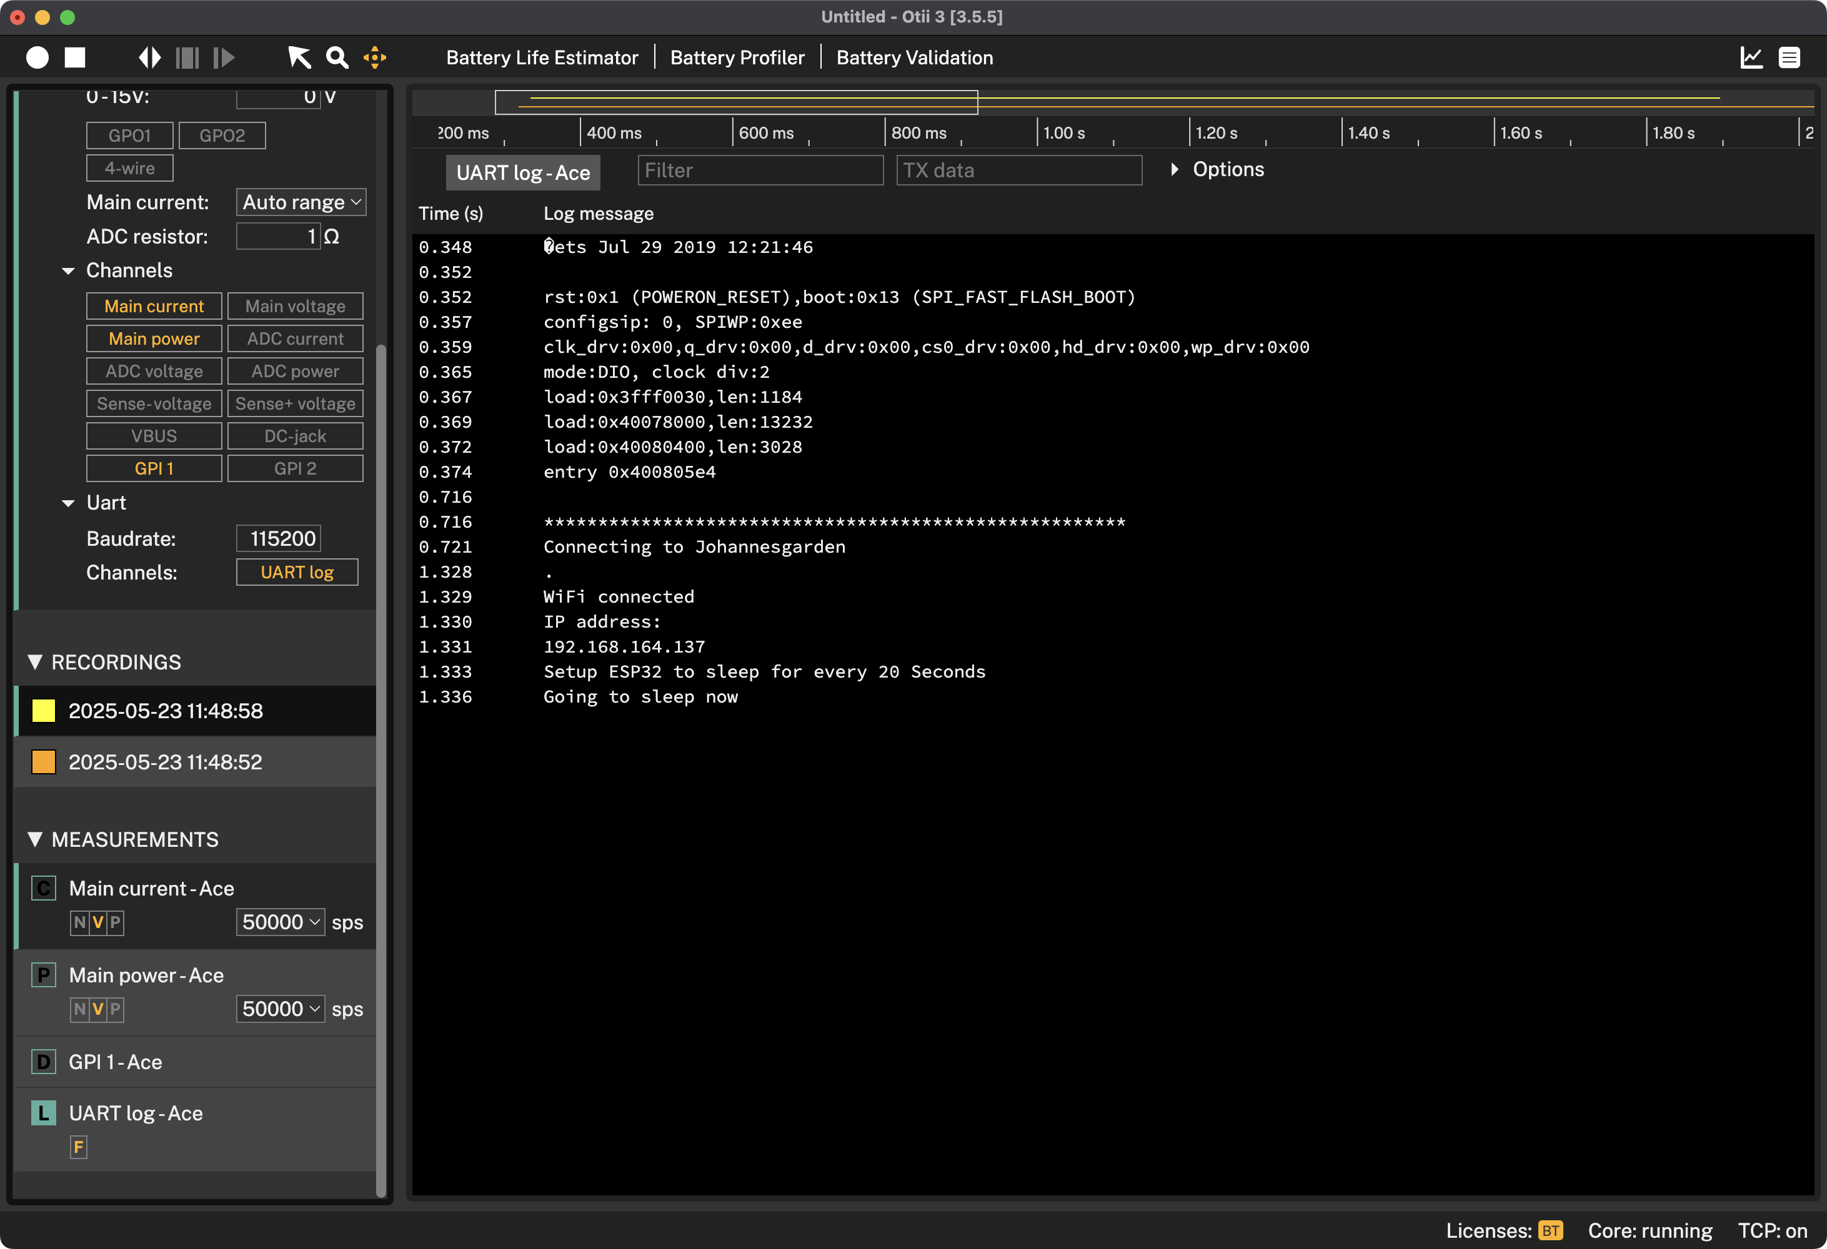1827x1249 pixels.
Task: Toggle P button under Main current - Ace
Action: (116, 923)
